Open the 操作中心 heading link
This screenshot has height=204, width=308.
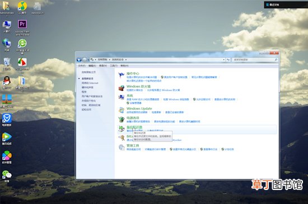point(133,73)
